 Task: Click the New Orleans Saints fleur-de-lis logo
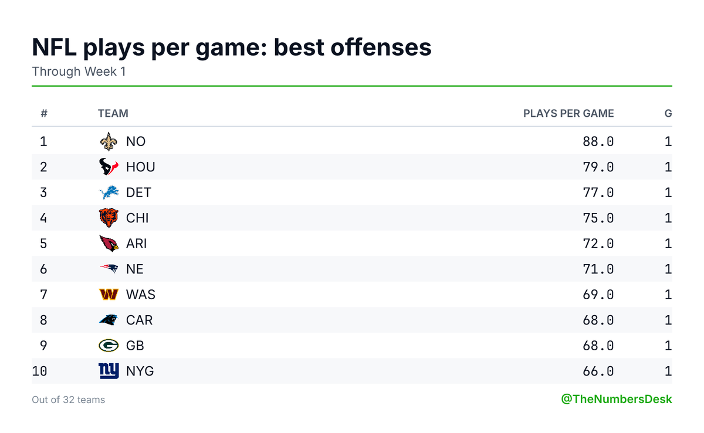click(x=109, y=141)
